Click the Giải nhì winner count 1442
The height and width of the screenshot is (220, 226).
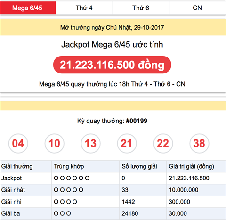(x=128, y=202)
